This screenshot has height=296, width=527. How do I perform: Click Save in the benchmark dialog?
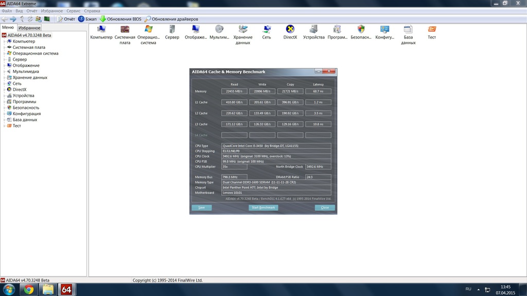pyautogui.click(x=202, y=208)
